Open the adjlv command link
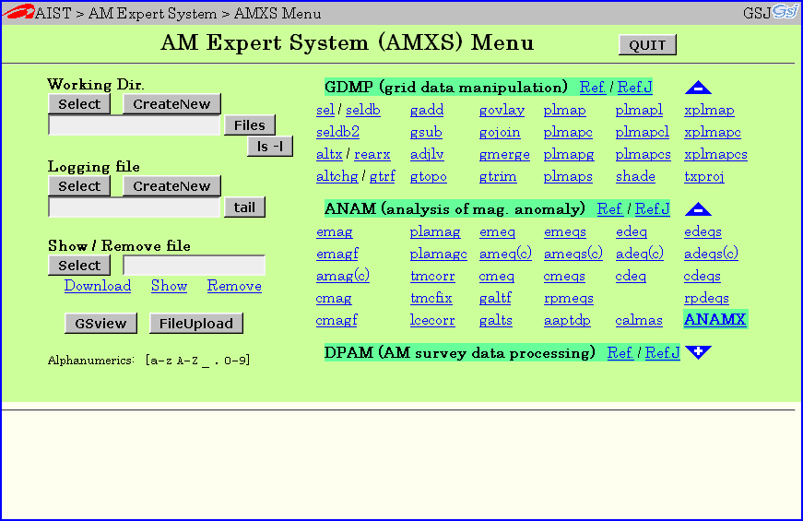The width and height of the screenshot is (803, 521). [x=427, y=154]
